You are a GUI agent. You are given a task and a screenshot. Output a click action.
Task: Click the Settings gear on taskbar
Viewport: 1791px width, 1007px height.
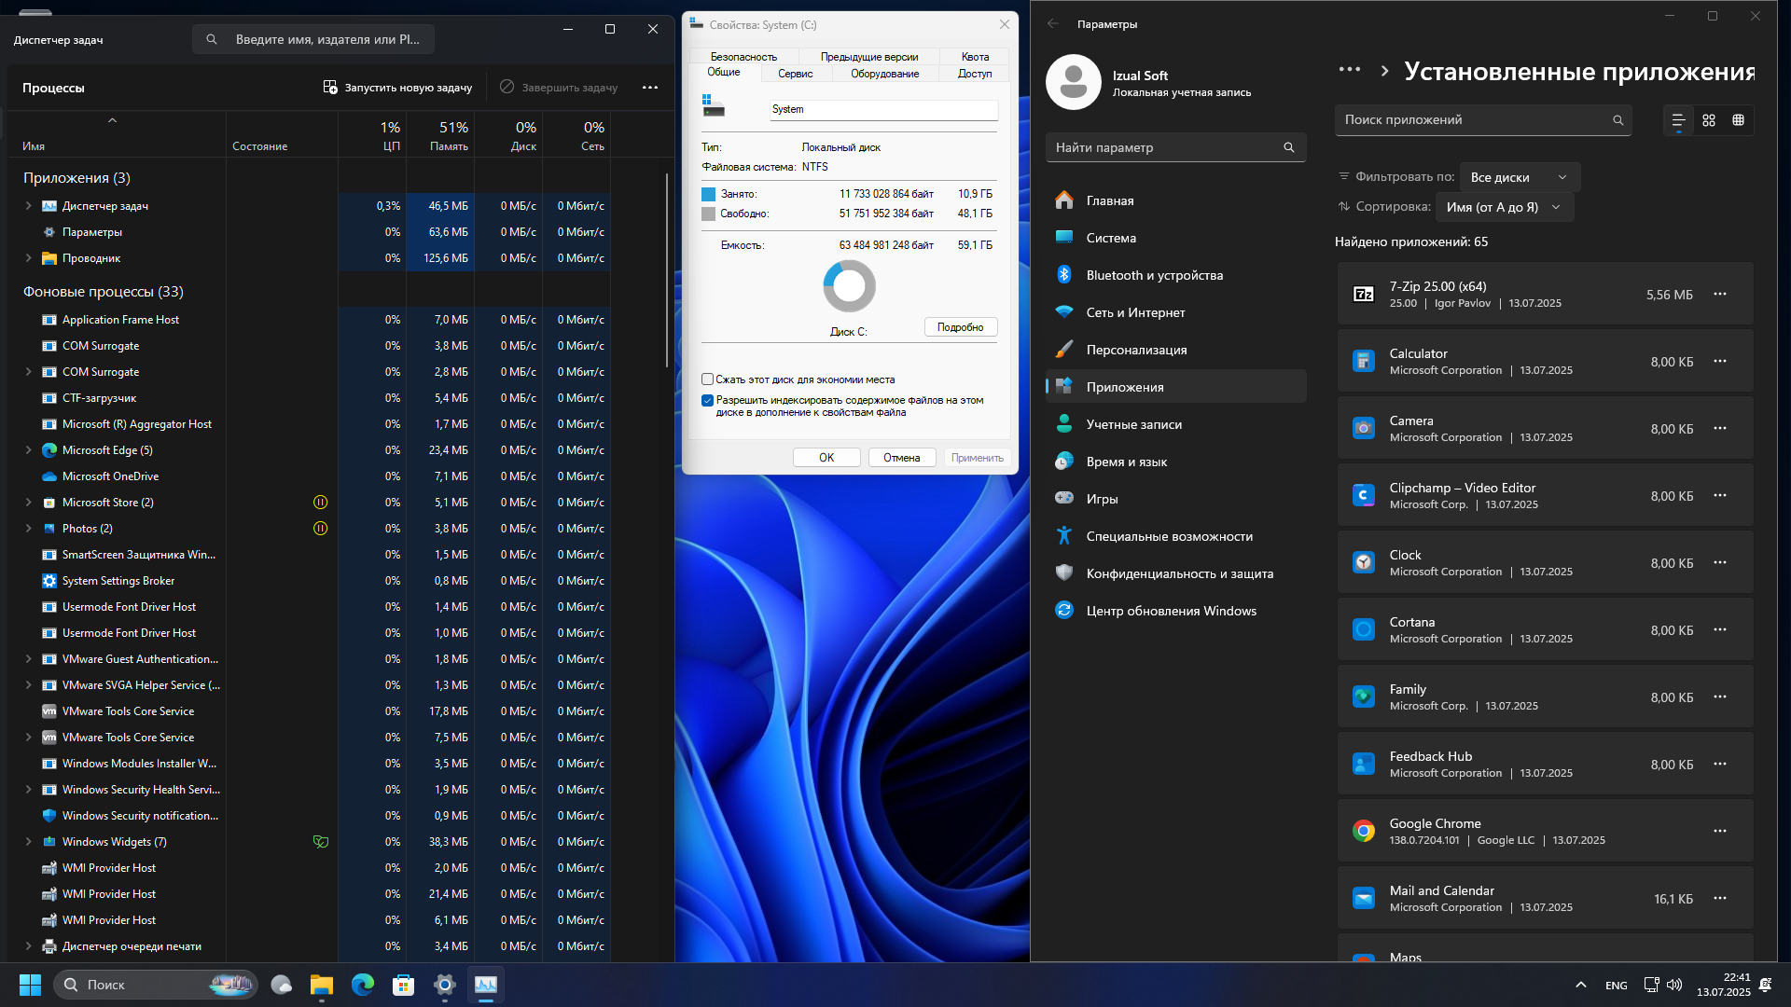point(445,985)
